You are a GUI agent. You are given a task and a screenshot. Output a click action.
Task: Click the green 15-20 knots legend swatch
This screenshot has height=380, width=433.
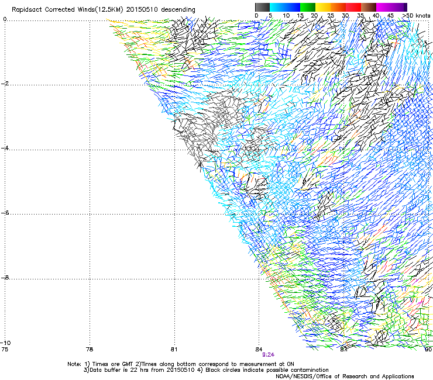pyautogui.click(x=308, y=7)
